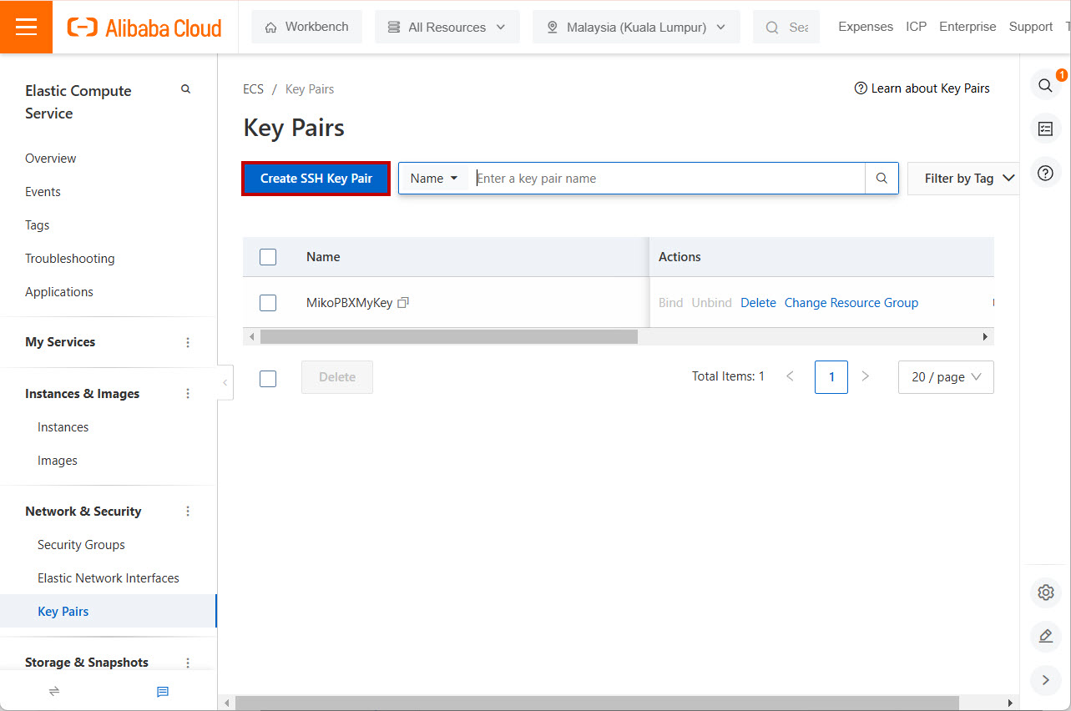Open the checklist icon in right panel
The image size is (1071, 711).
click(1045, 129)
